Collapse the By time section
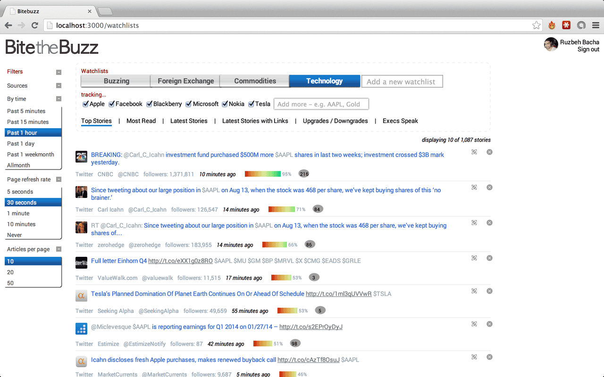Viewport: 604px width, 377px height. tap(59, 99)
